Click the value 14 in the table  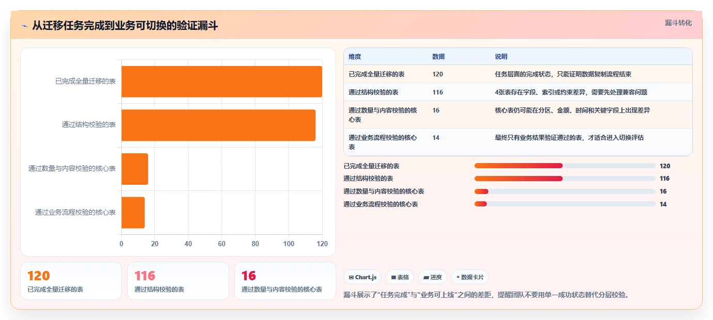[436, 138]
